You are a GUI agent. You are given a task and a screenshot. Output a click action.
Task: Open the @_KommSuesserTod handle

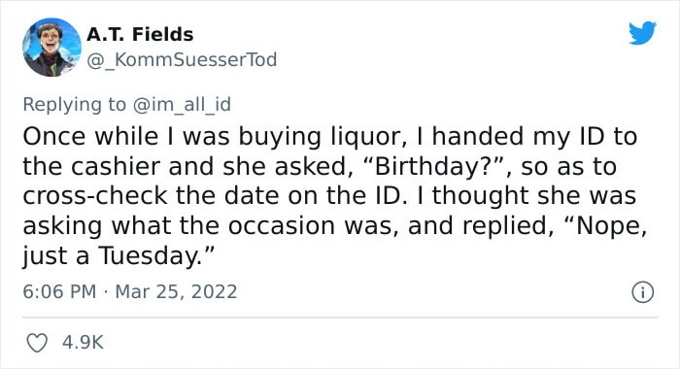[x=182, y=60]
